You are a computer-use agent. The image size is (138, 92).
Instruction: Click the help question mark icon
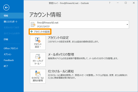point(110,3)
